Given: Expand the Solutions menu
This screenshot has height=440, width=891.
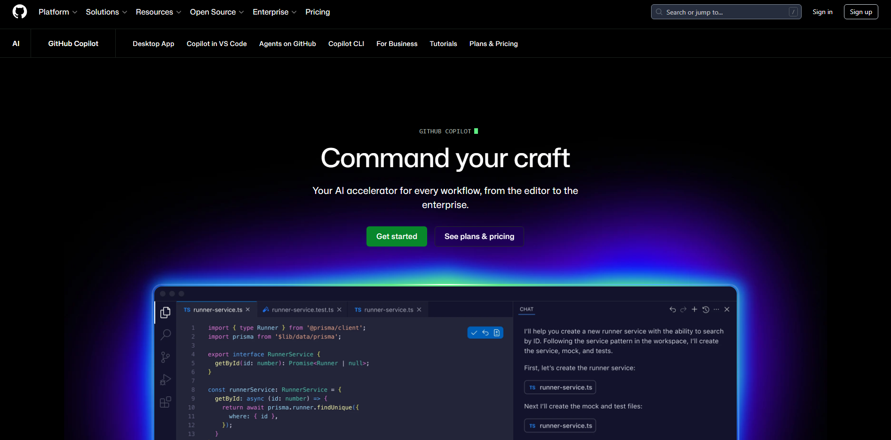Looking at the screenshot, I should pyautogui.click(x=106, y=12).
